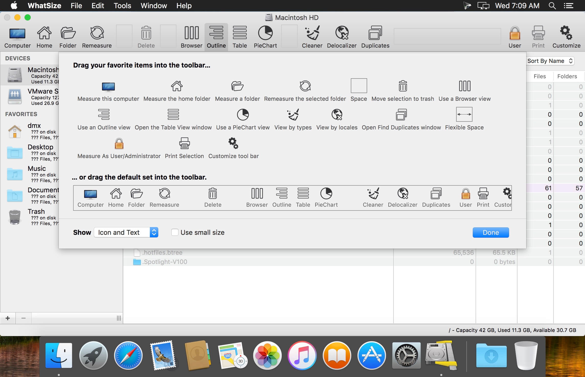Select 'Measure this computer' palette item
Viewport: 585px width, 377px height.
[108, 91]
